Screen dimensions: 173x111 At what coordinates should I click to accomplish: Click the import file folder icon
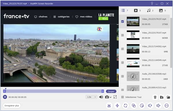(x=162, y=97)
